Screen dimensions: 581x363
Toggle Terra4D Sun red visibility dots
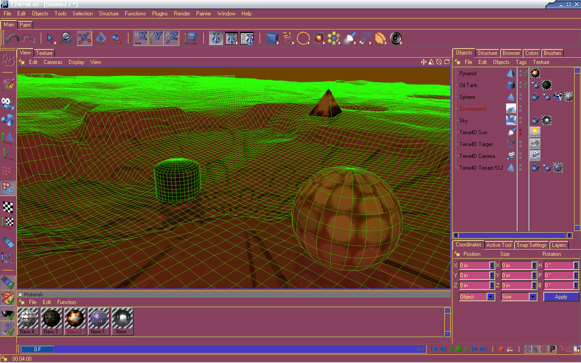(521, 132)
